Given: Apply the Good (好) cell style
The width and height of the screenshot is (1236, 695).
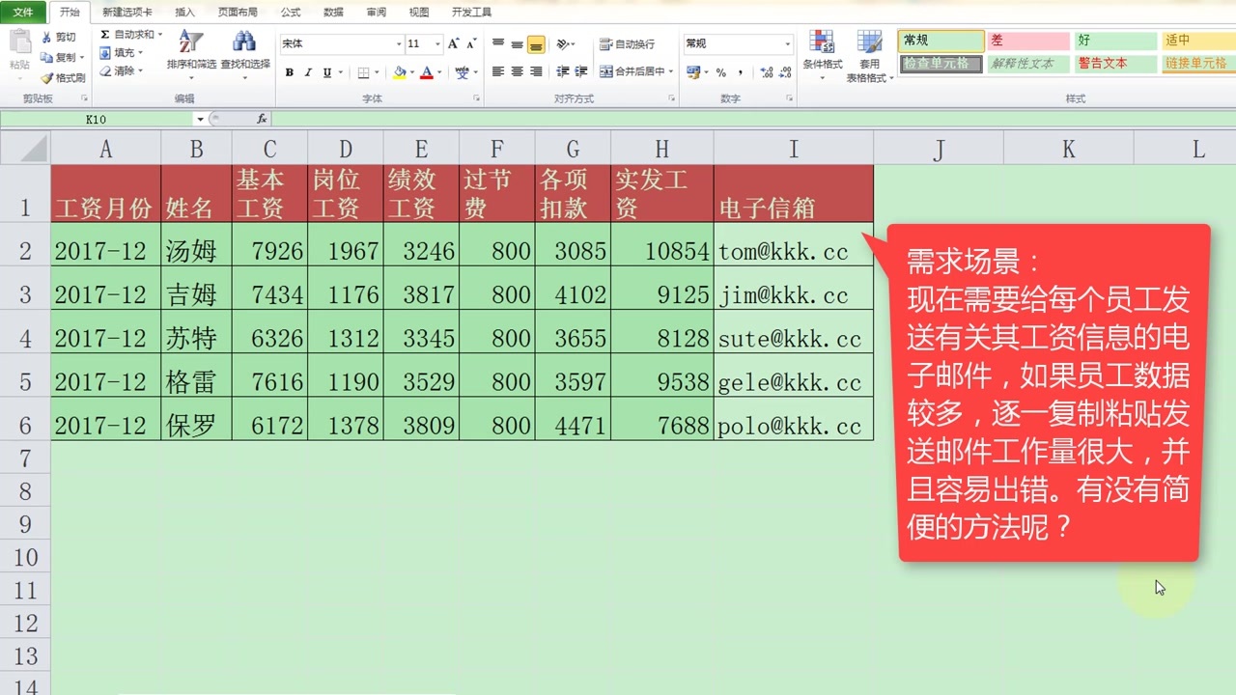Looking at the screenshot, I should (x=1116, y=41).
